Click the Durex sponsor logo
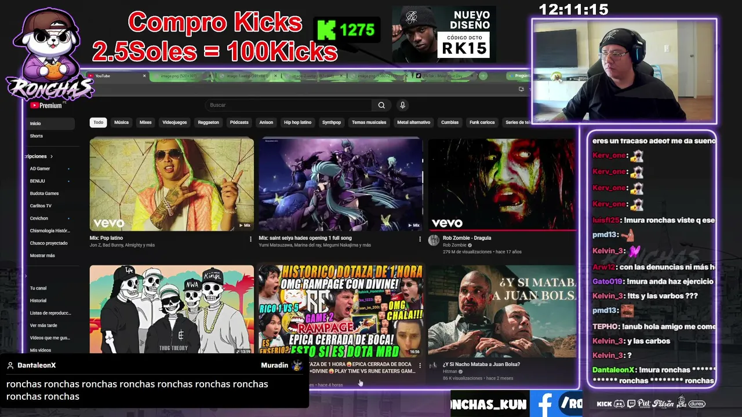The height and width of the screenshot is (417, 742). point(697,404)
